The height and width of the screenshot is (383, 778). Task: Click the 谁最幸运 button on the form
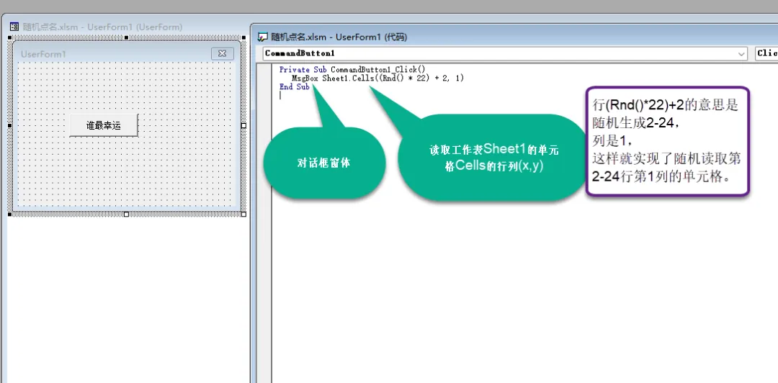point(104,125)
